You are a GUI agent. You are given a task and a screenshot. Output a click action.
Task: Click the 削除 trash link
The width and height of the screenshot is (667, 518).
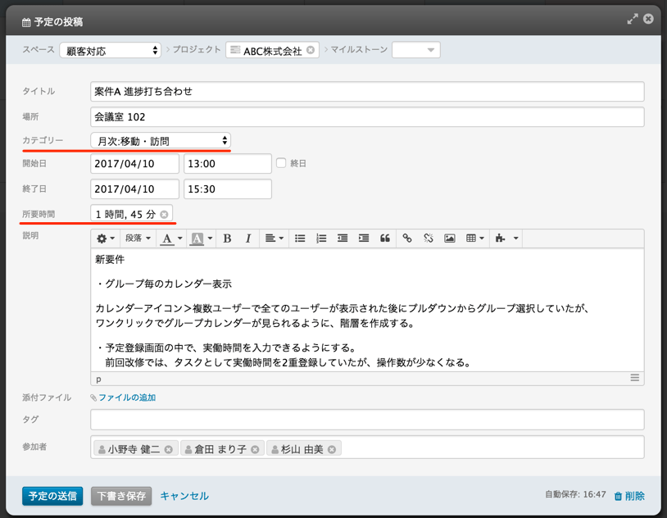629,496
